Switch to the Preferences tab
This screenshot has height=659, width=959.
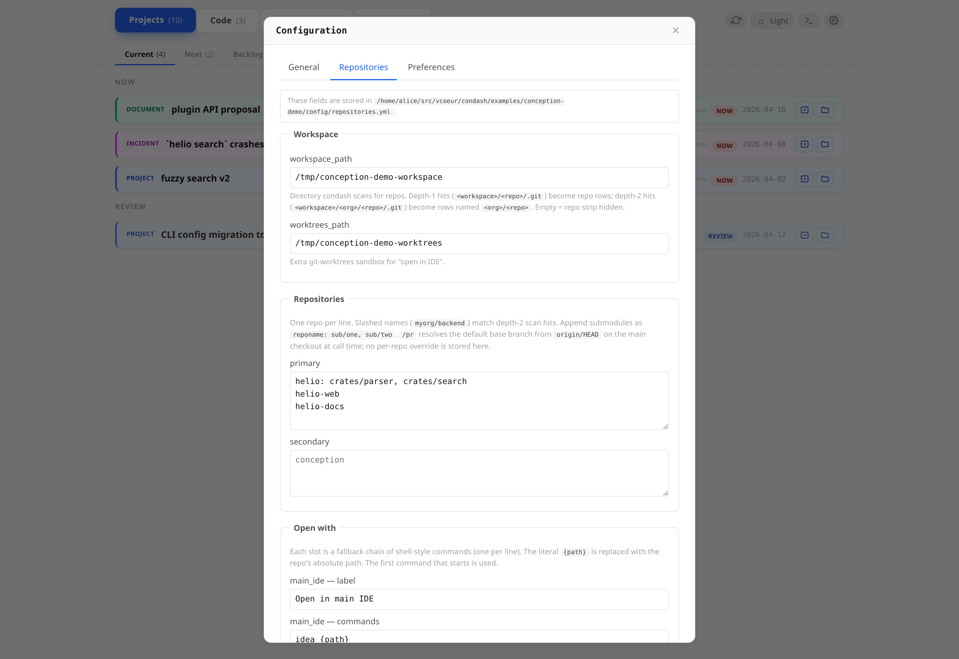[431, 67]
